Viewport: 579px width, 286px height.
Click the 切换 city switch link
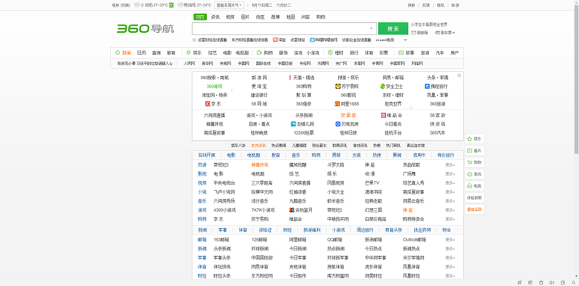coord(125,5)
